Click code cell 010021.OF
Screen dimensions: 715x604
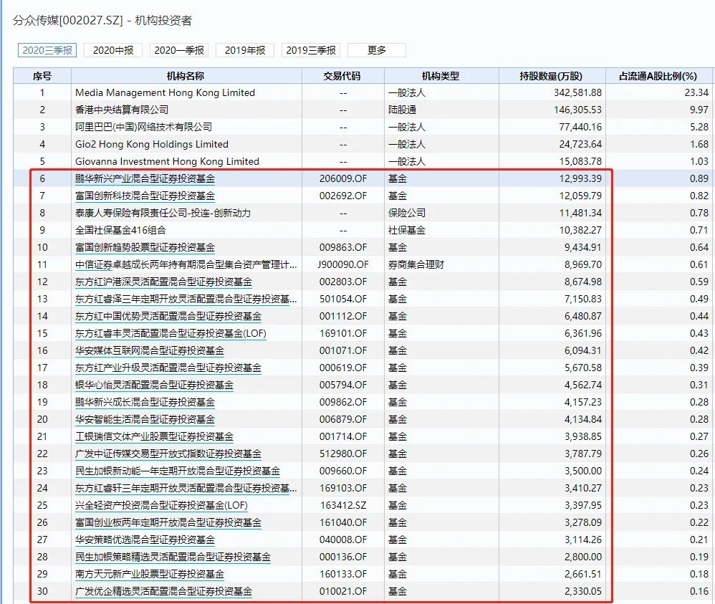coord(343,591)
